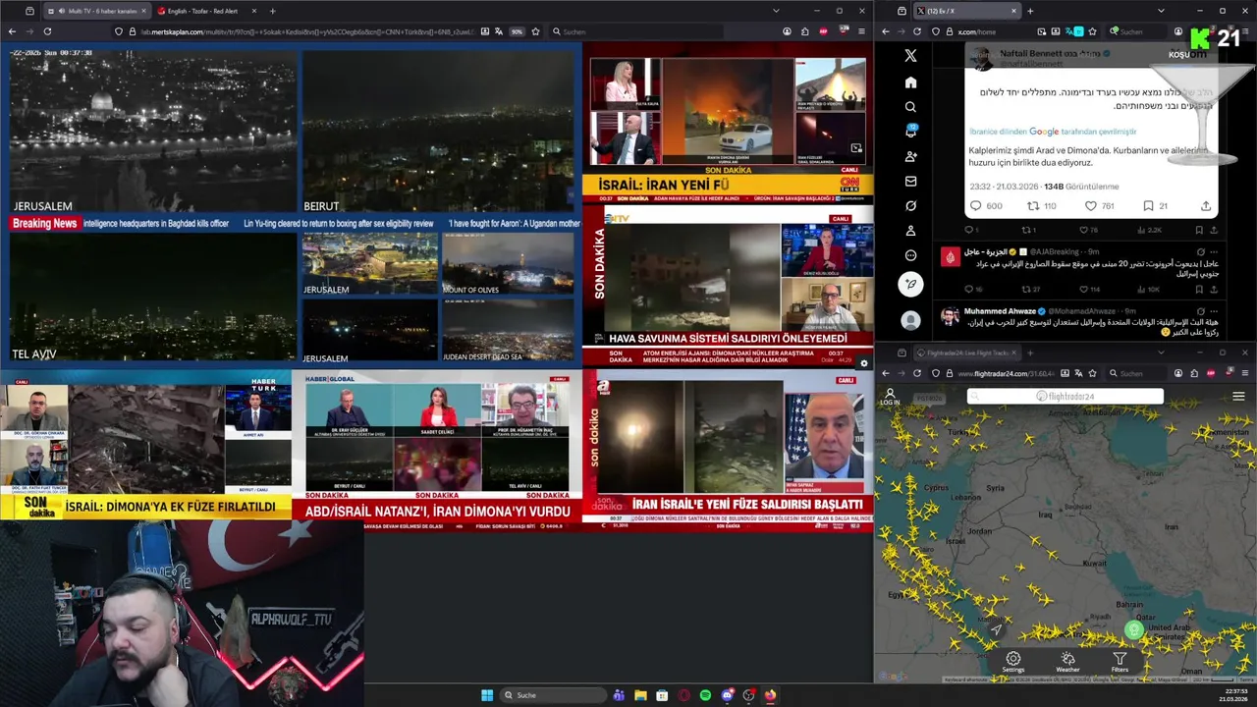Bookmark x.com page with star icon
The width and height of the screenshot is (1257, 707).
(x=1092, y=31)
